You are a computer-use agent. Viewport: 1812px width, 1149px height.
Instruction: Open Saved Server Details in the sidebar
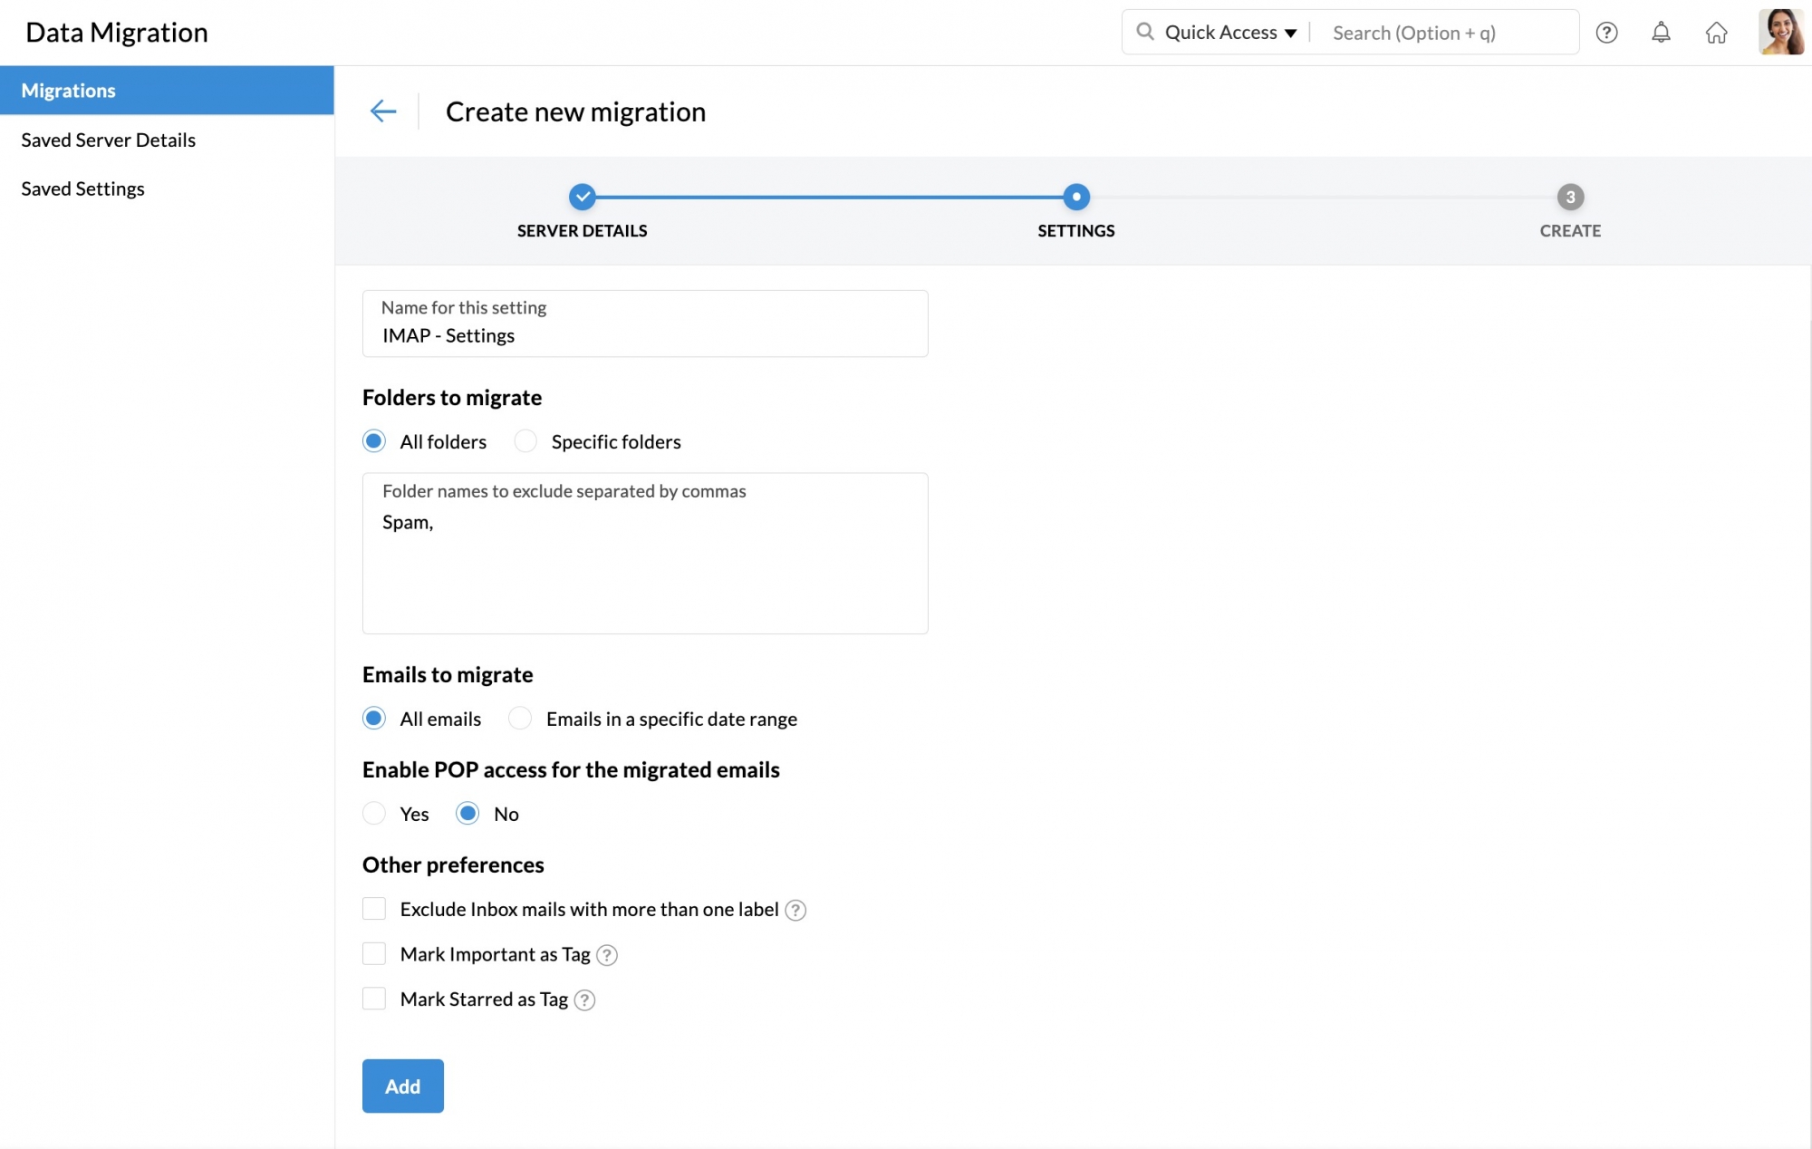coord(108,140)
